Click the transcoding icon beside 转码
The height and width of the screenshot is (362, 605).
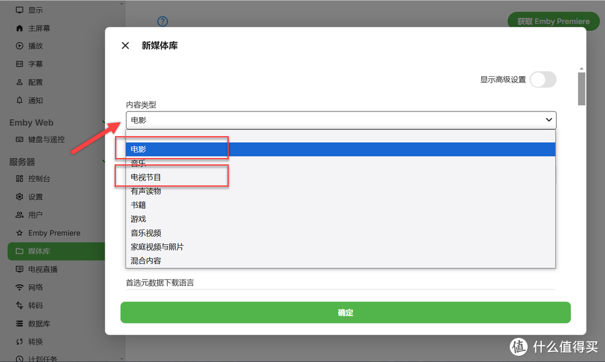click(x=19, y=305)
